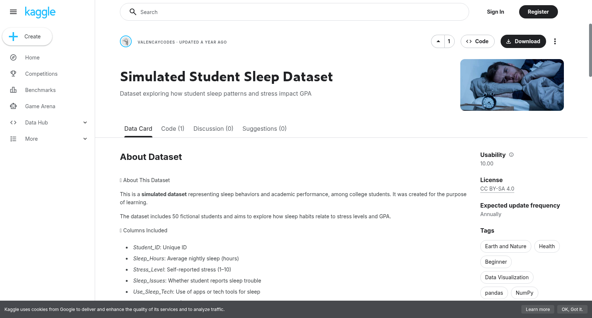
Task: Open the valencaycodes author avatar
Action: tap(126, 41)
